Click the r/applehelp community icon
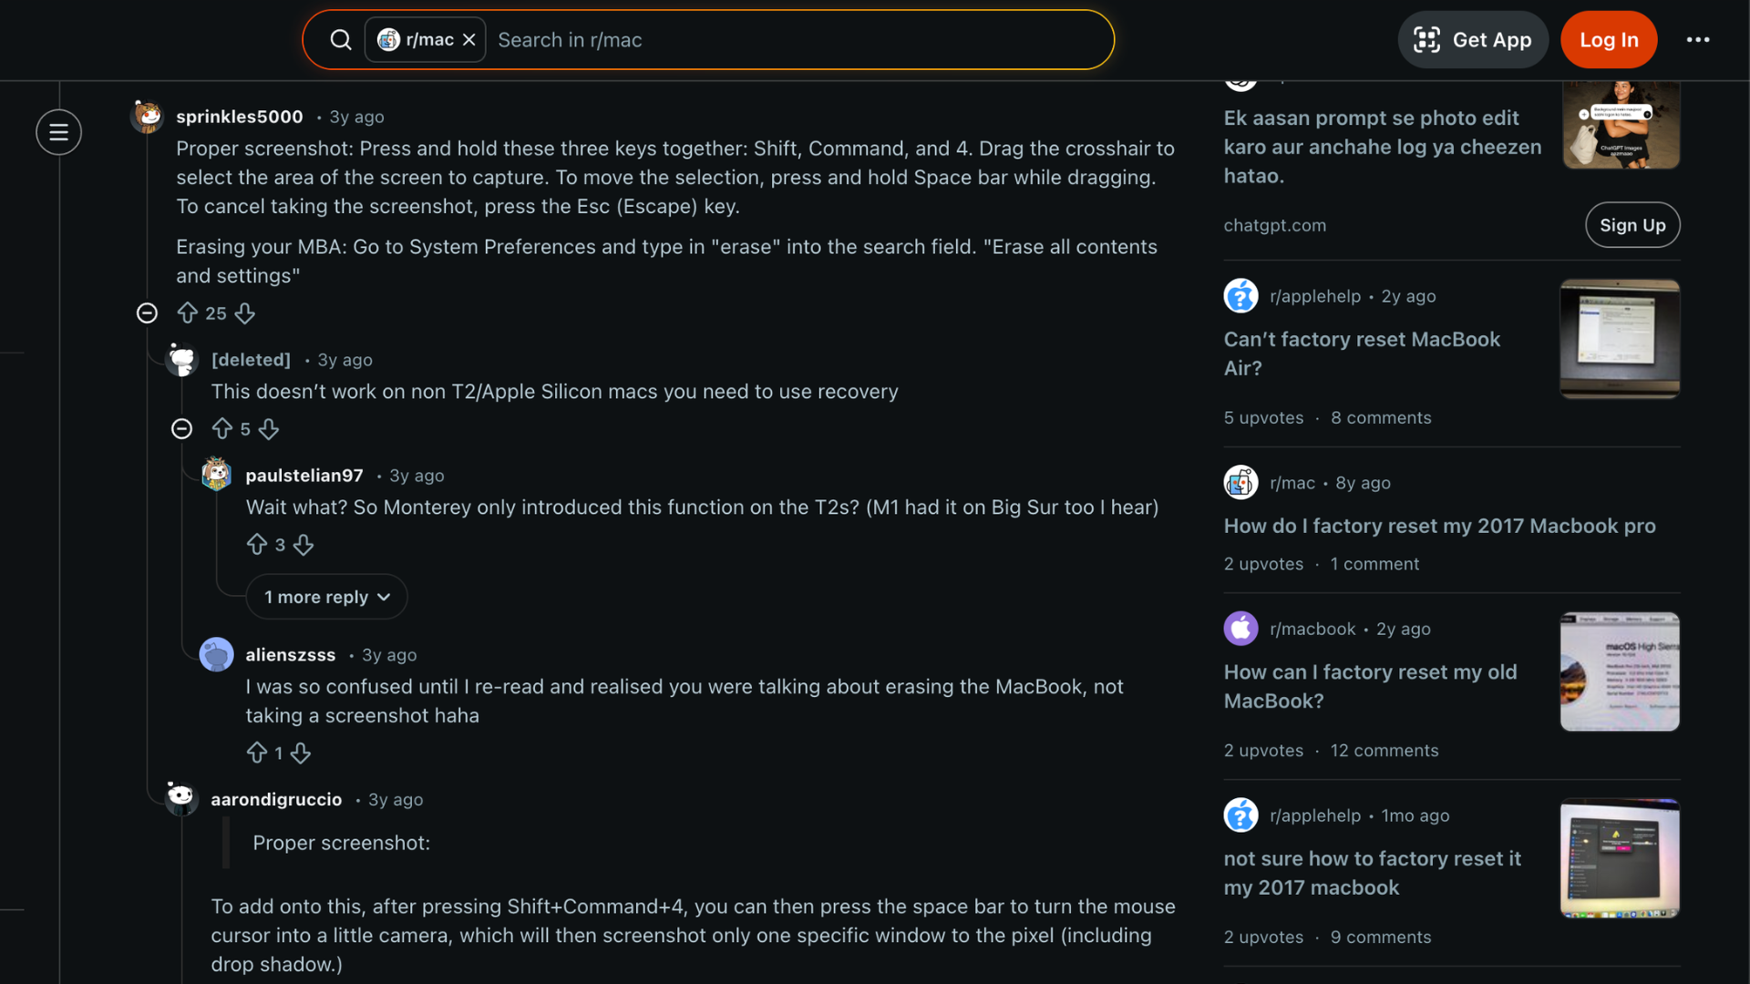Viewport: 1750px width, 984px height. pyautogui.click(x=1240, y=295)
